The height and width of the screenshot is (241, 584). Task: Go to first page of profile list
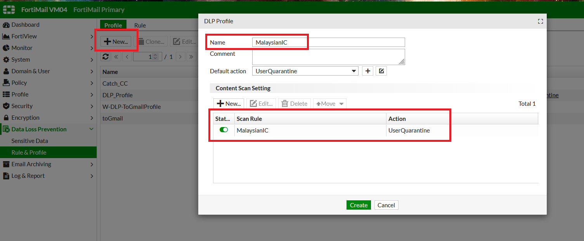(116, 57)
